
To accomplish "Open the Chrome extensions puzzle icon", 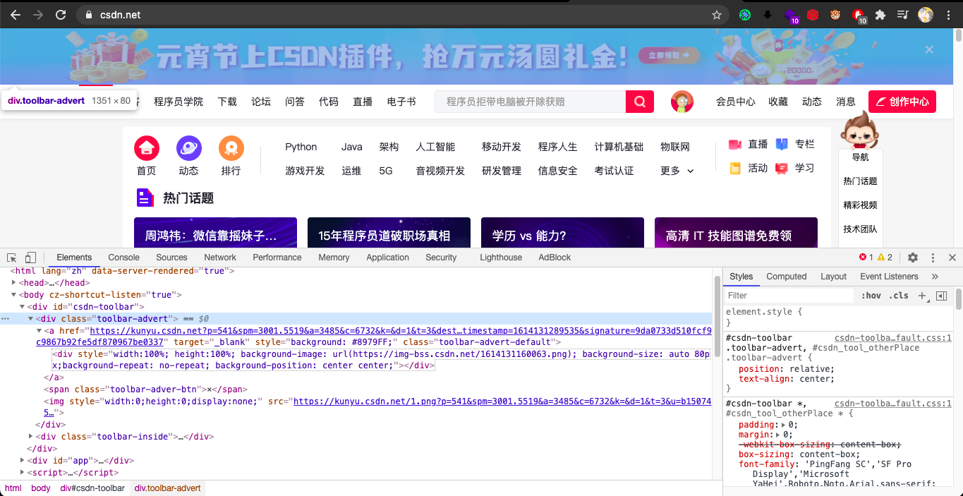I will 880,14.
